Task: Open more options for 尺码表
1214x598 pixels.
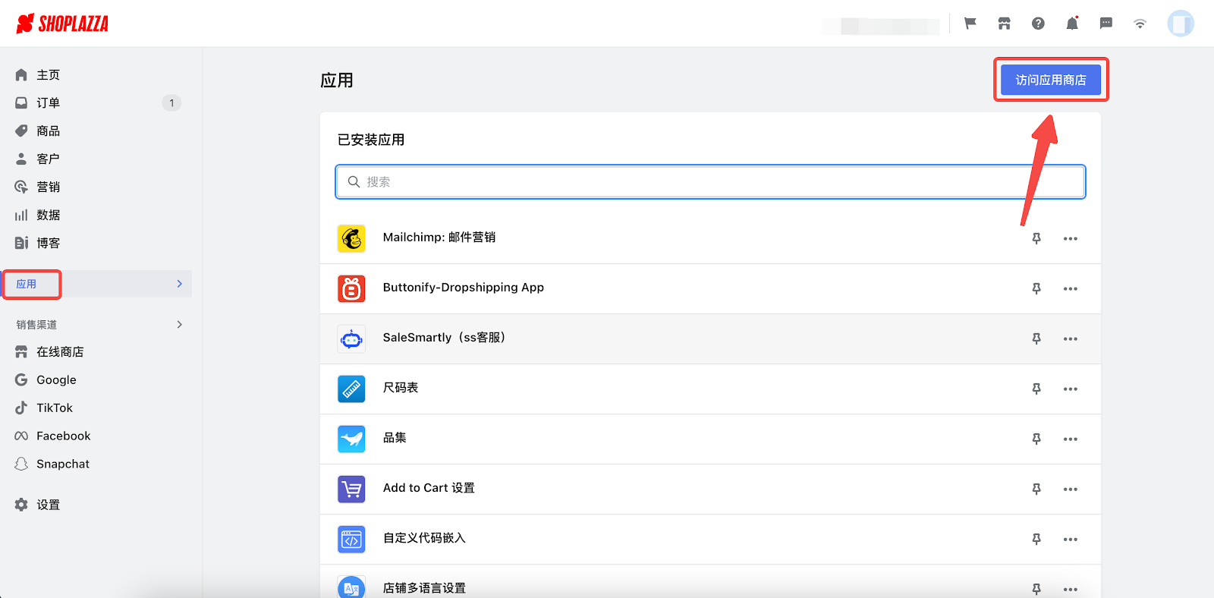Action: [1071, 389]
